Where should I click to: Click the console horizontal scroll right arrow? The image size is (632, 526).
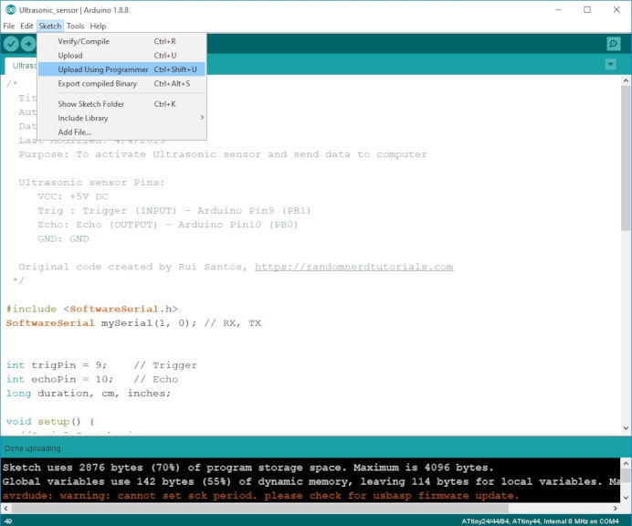615,508
